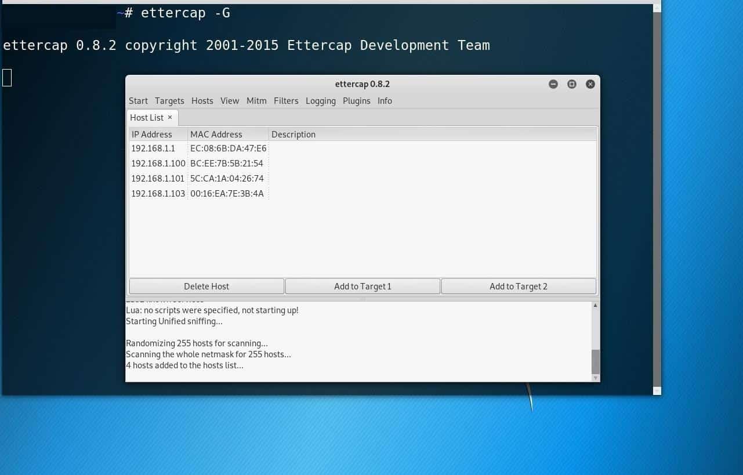Sort by MAC Address column header
The width and height of the screenshot is (743, 475).
click(x=216, y=135)
